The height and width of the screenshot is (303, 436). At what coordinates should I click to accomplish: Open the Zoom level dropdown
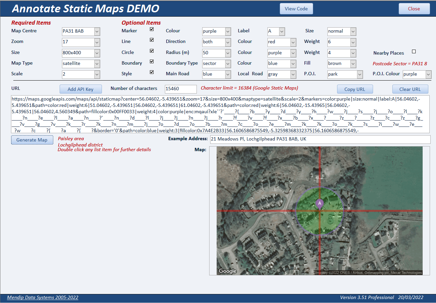[97, 42]
